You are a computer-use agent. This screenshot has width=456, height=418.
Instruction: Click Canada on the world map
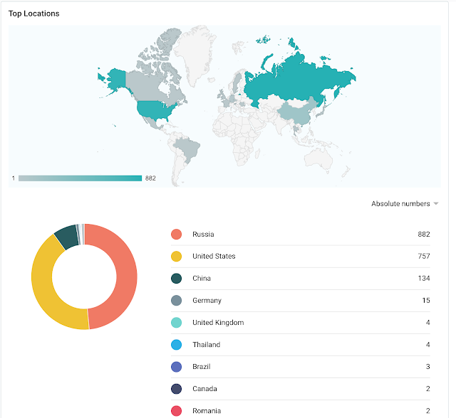[145, 85]
